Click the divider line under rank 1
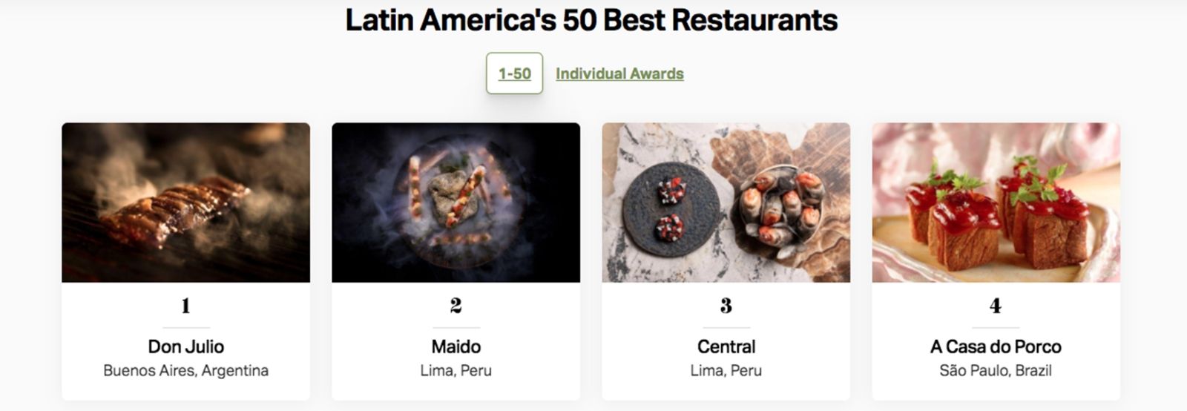 (185, 327)
